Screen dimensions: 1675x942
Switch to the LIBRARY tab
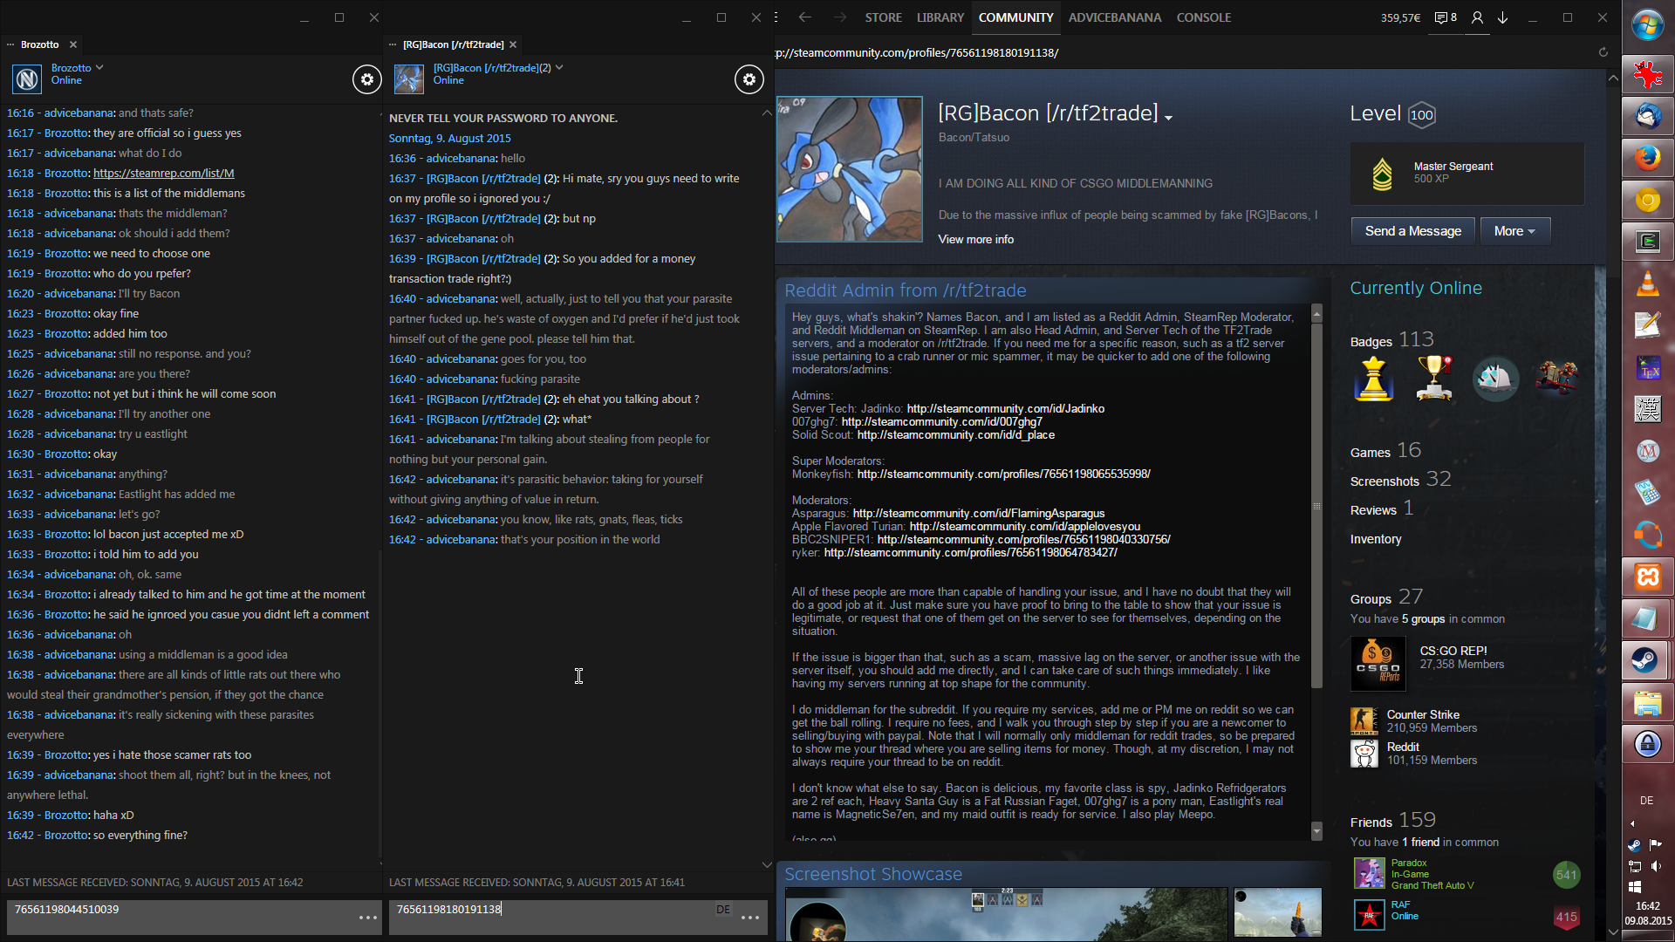pos(940,17)
